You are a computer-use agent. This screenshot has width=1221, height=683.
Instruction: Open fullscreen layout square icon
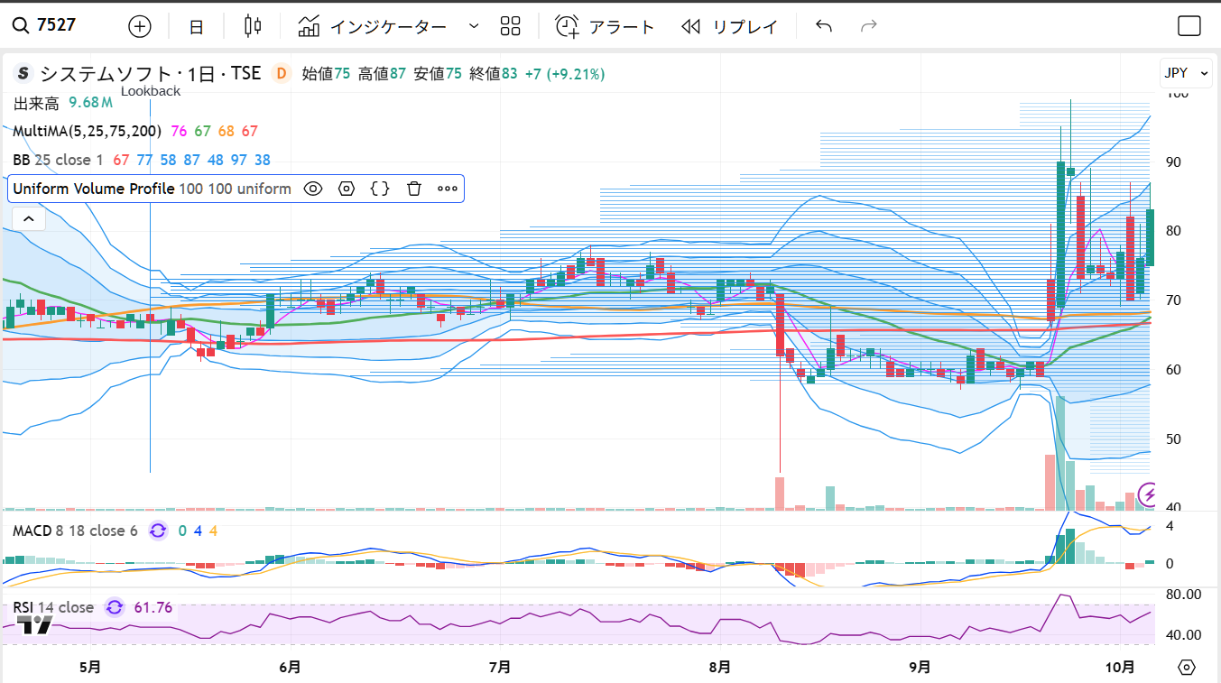(1189, 26)
